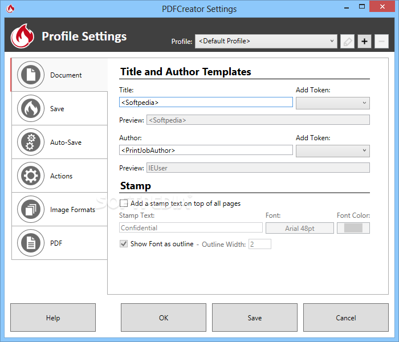This screenshot has height=342, width=399.
Task: Click the Cancel button
Action: (346, 317)
